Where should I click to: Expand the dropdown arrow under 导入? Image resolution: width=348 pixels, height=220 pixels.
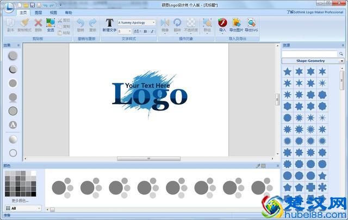[x=222, y=34]
